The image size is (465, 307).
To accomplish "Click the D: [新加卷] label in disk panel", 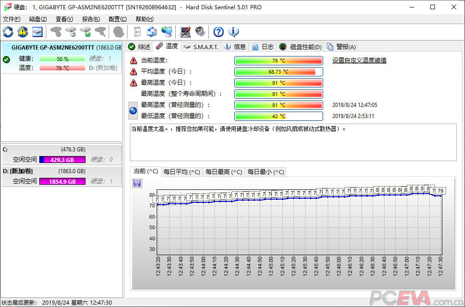I will [x=103, y=68].
